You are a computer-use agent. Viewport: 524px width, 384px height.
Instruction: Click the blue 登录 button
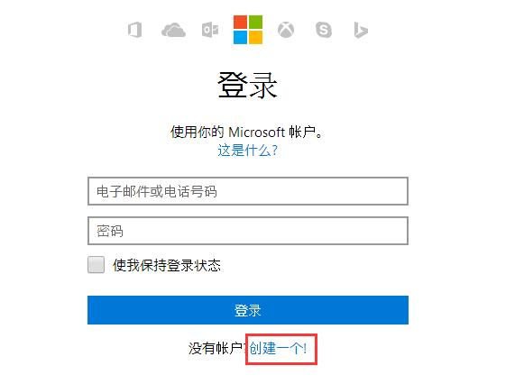[248, 310]
